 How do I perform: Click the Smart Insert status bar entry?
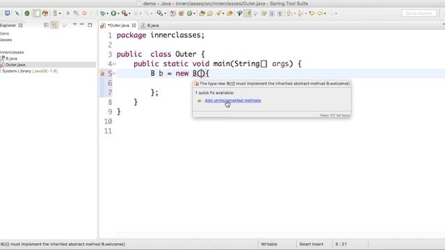[x=311, y=244]
